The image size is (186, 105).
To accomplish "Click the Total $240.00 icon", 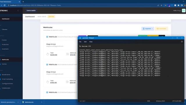I will point(48,54).
